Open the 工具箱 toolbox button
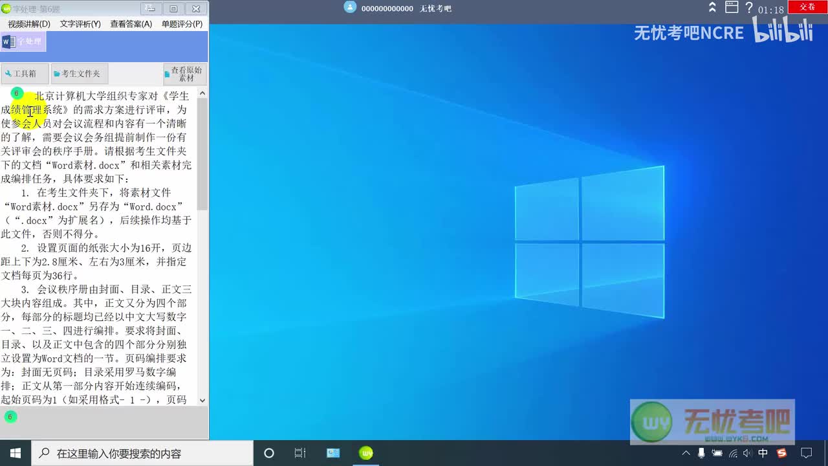This screenshot has width=828, height=466. pyautogui.click(x=25, y=74)
